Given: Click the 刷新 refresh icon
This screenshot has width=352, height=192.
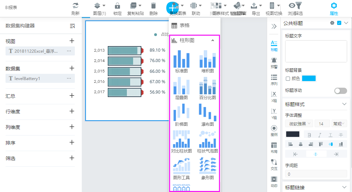Looking at the screenshot, I should (76, 6).
